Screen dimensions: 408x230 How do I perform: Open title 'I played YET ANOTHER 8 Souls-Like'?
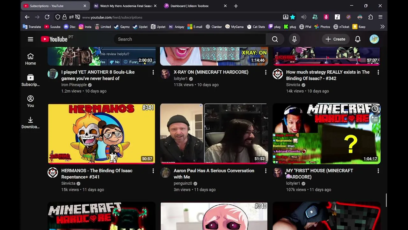coord(98,75)
